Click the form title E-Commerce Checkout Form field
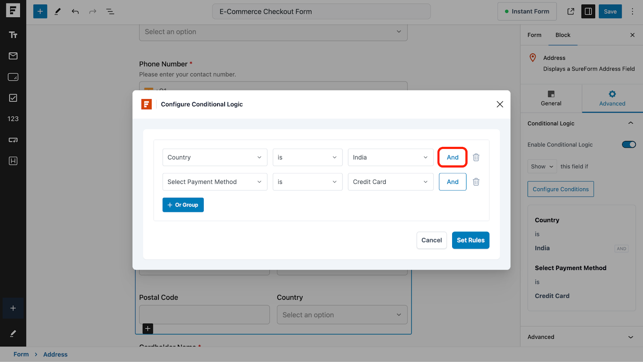The image size is (643, 362). [321, 12]
